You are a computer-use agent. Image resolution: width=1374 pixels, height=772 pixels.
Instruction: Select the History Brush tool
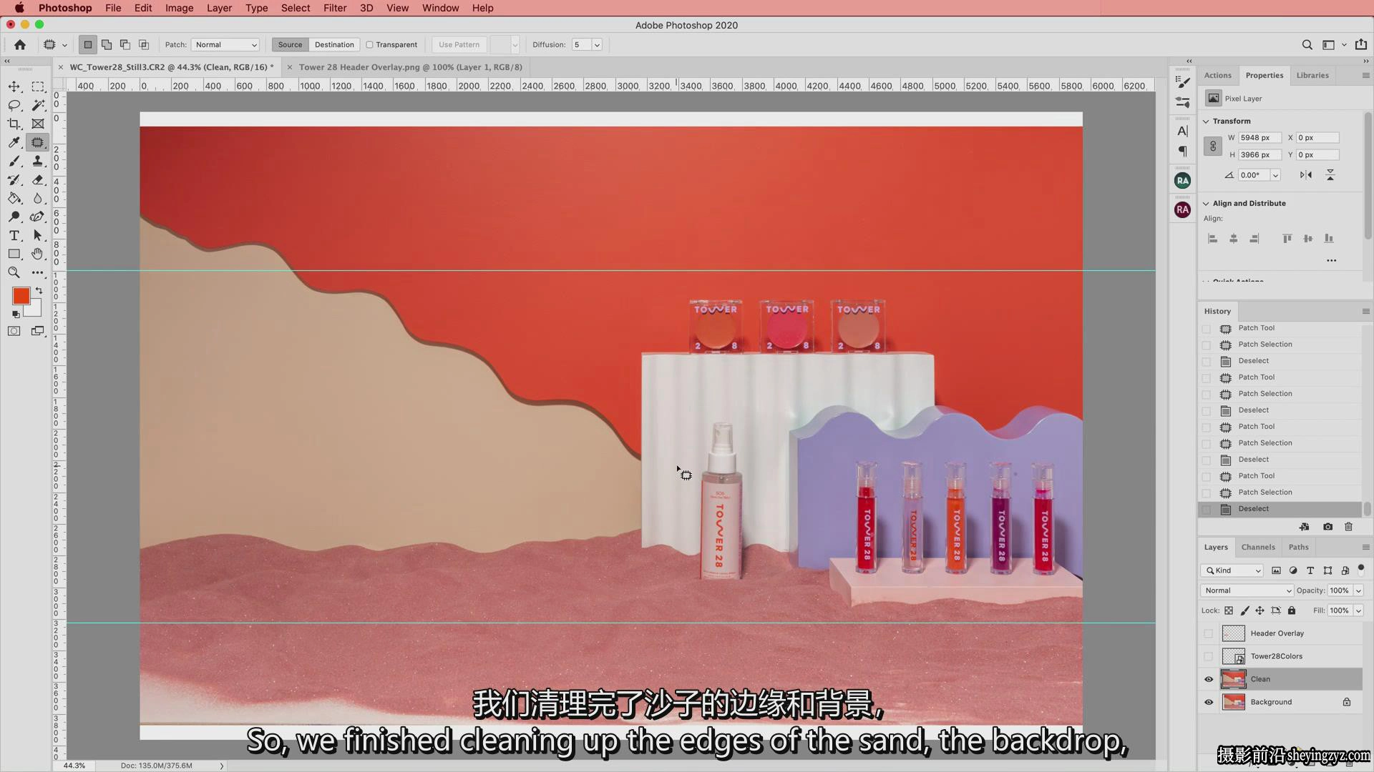pos(14,179)
